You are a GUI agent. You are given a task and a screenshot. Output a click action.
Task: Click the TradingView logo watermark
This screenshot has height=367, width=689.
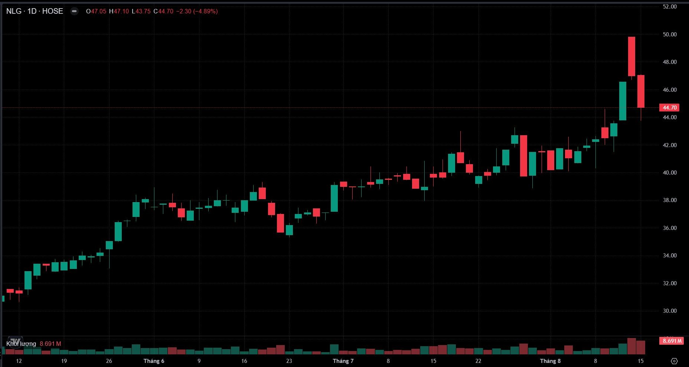[15, 341]
